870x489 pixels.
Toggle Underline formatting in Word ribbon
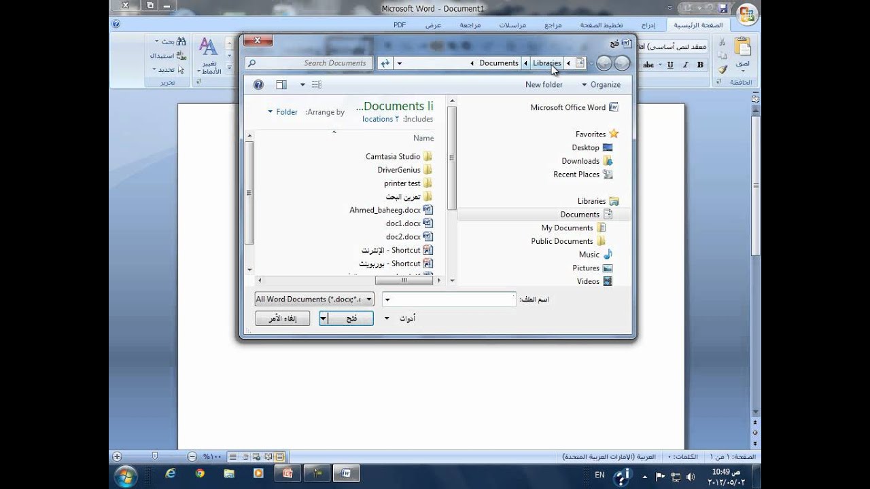click(x=670, y=65)
